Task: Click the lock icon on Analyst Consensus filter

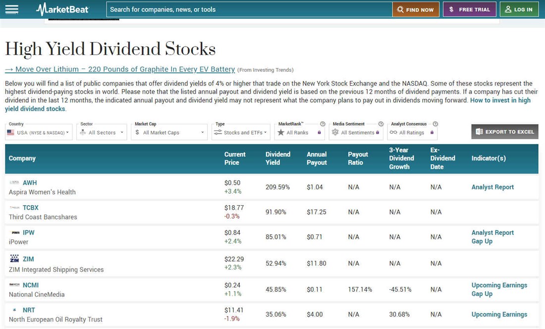Action: click(x=432, y=132)
